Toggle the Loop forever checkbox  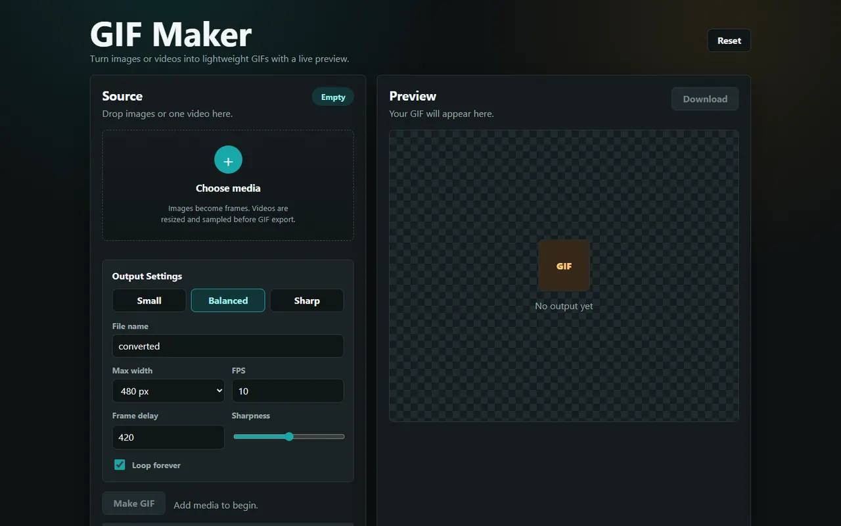pos(120,465)
